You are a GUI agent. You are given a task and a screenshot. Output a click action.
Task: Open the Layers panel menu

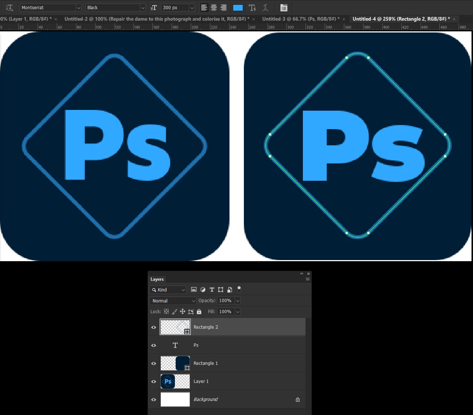pos(308,279)
